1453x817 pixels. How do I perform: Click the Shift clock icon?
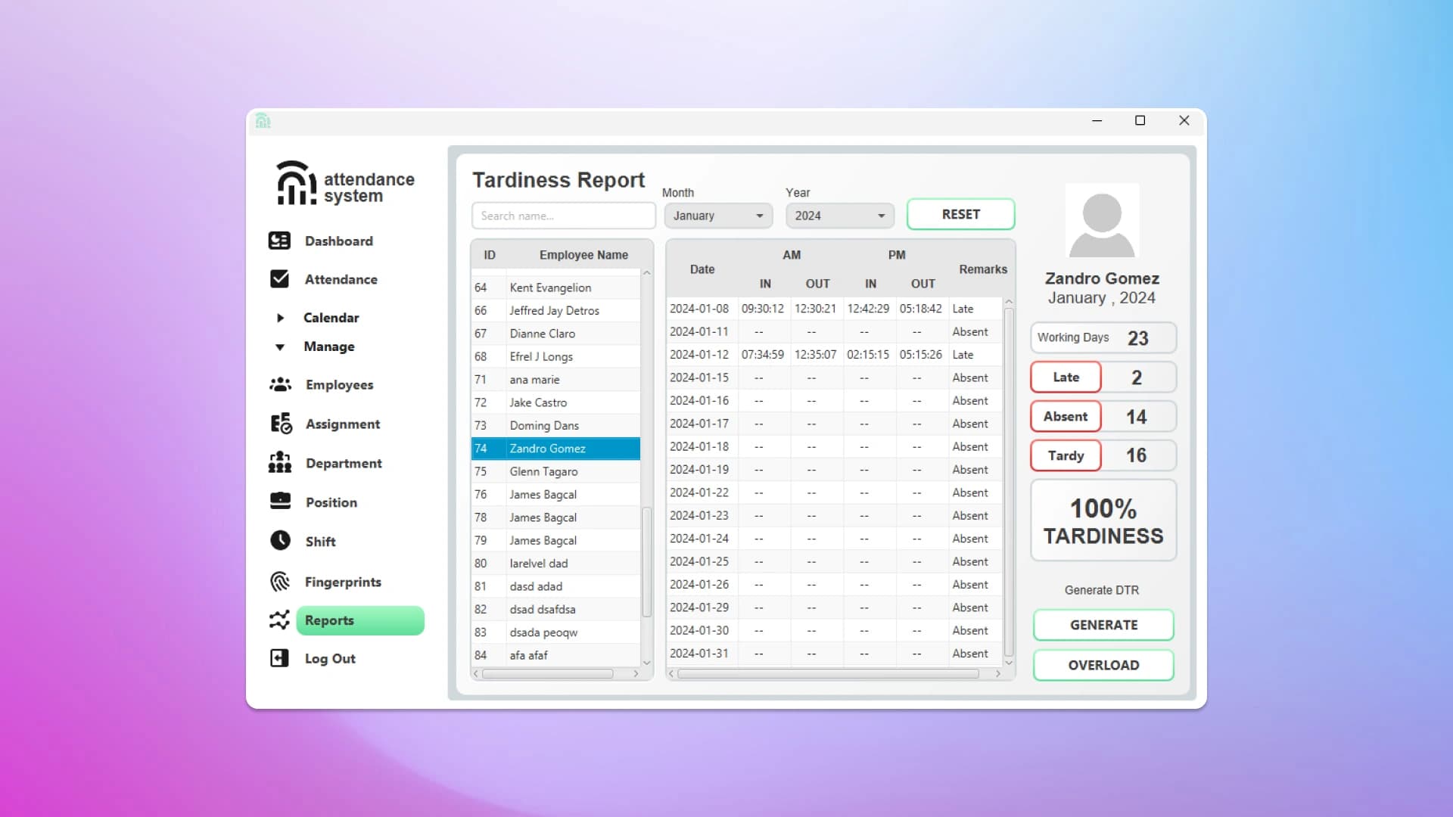point(280,540)
